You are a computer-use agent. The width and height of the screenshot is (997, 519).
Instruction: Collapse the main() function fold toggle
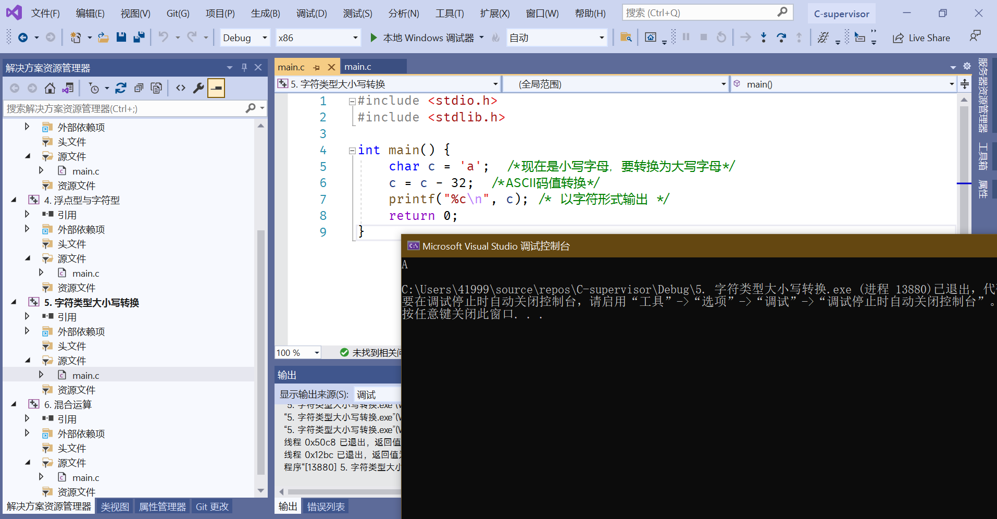tap(352, 151)
